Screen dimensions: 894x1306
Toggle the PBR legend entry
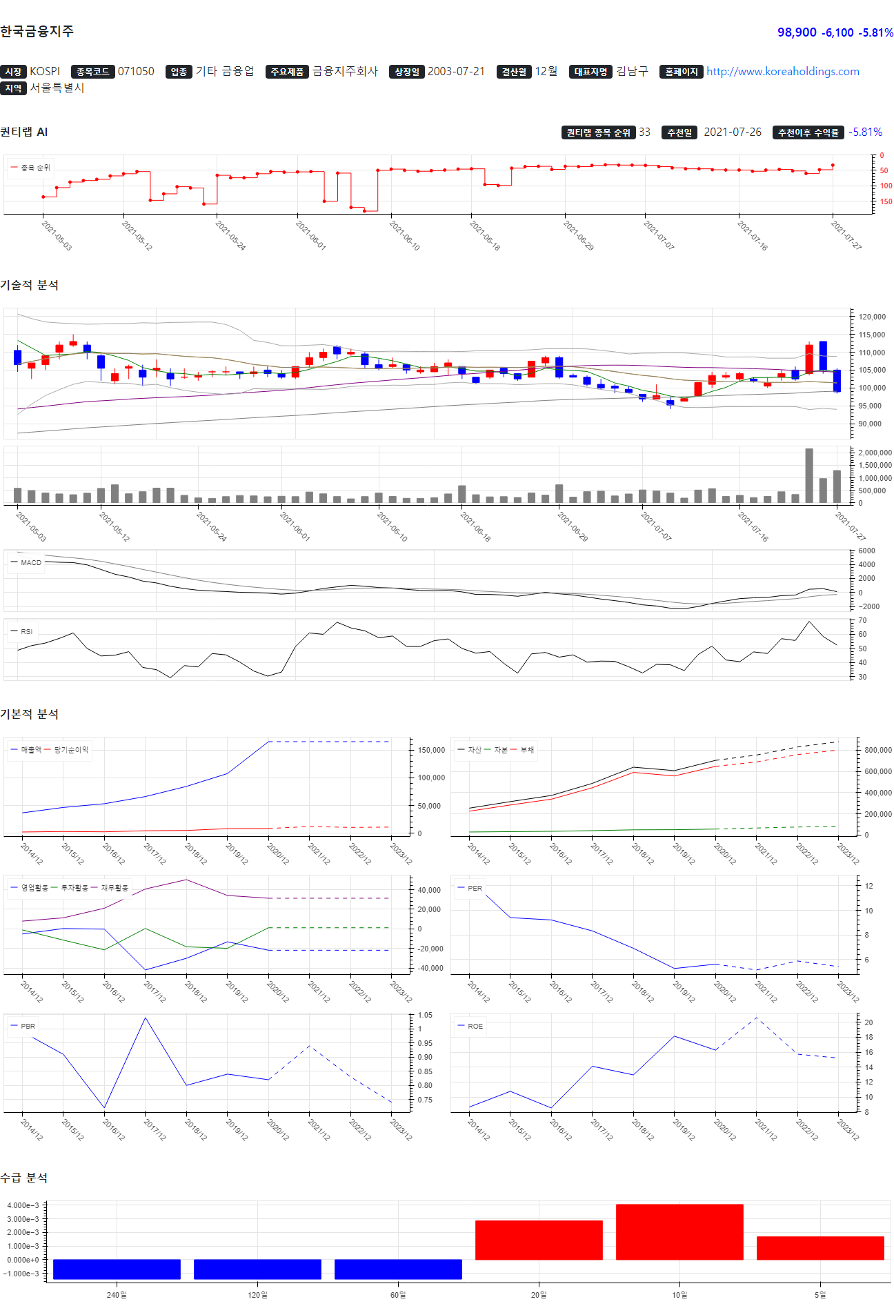[23, 1026]
